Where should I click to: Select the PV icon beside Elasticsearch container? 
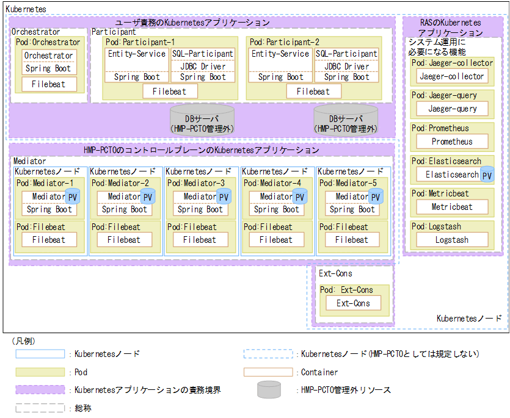pyautogui.click(x=487, y=175)
